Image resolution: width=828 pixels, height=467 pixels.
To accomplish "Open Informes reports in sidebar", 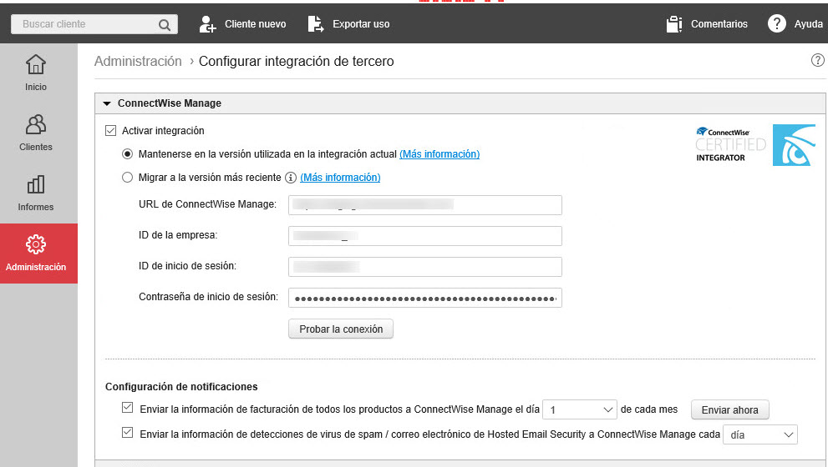I will (x=36, y=193).
